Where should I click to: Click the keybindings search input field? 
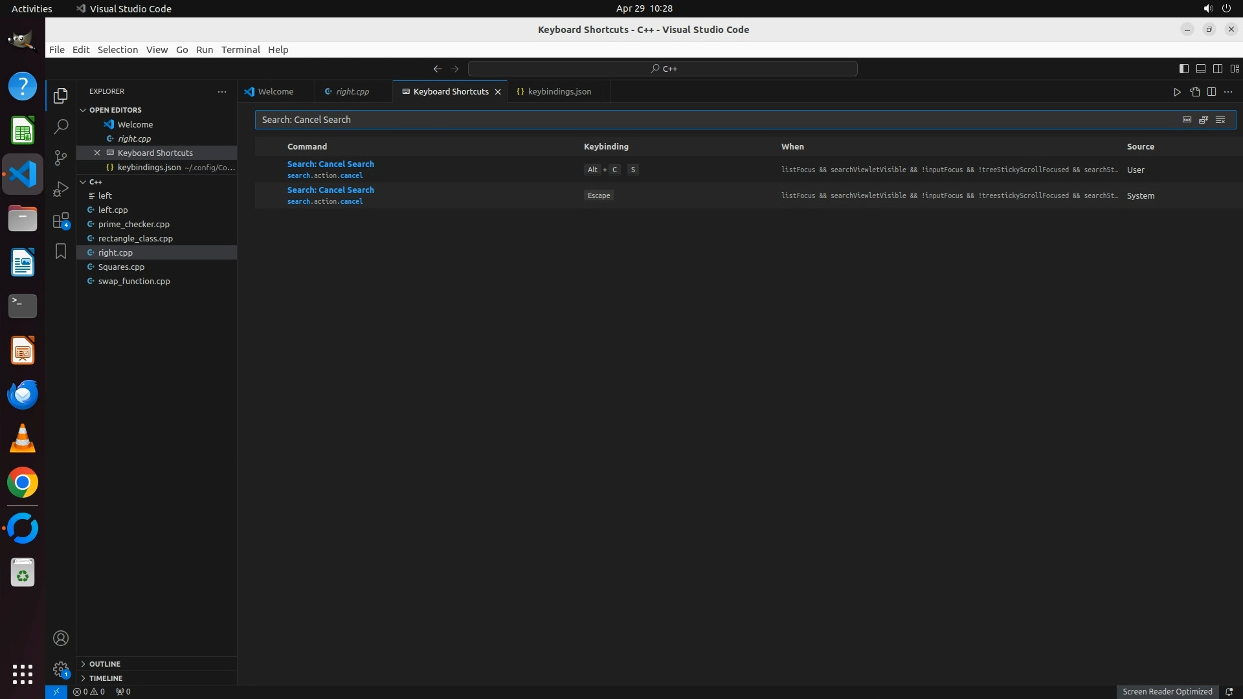712,120
